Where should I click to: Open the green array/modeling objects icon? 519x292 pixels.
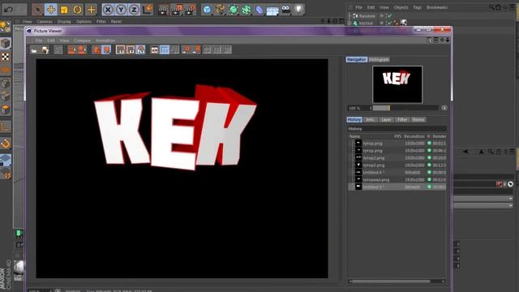click(247, 10)
